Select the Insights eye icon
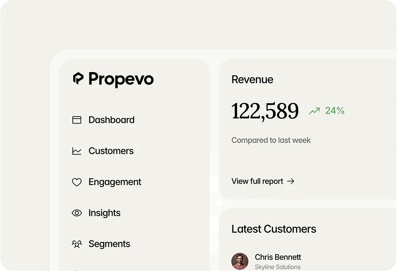 (x=77, y=213)
